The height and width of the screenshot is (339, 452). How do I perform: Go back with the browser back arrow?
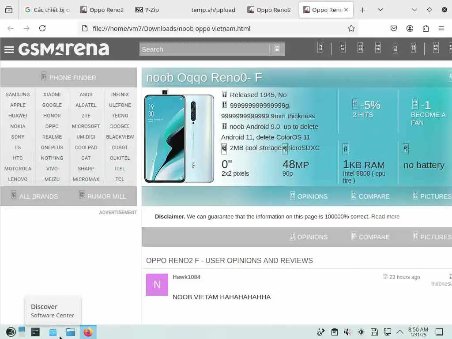tap(11, 28)
